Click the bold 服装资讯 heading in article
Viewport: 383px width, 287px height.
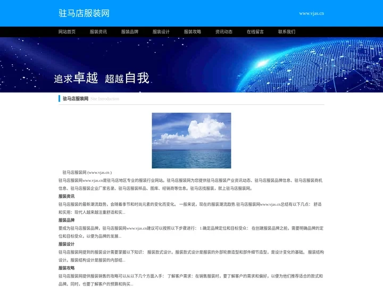coord(66,196)
